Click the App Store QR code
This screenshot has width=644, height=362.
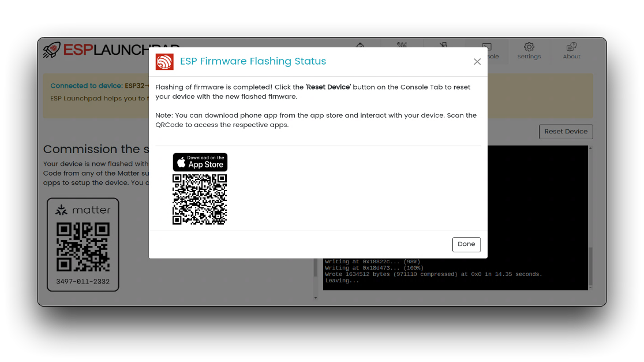[x=200, y=199]
